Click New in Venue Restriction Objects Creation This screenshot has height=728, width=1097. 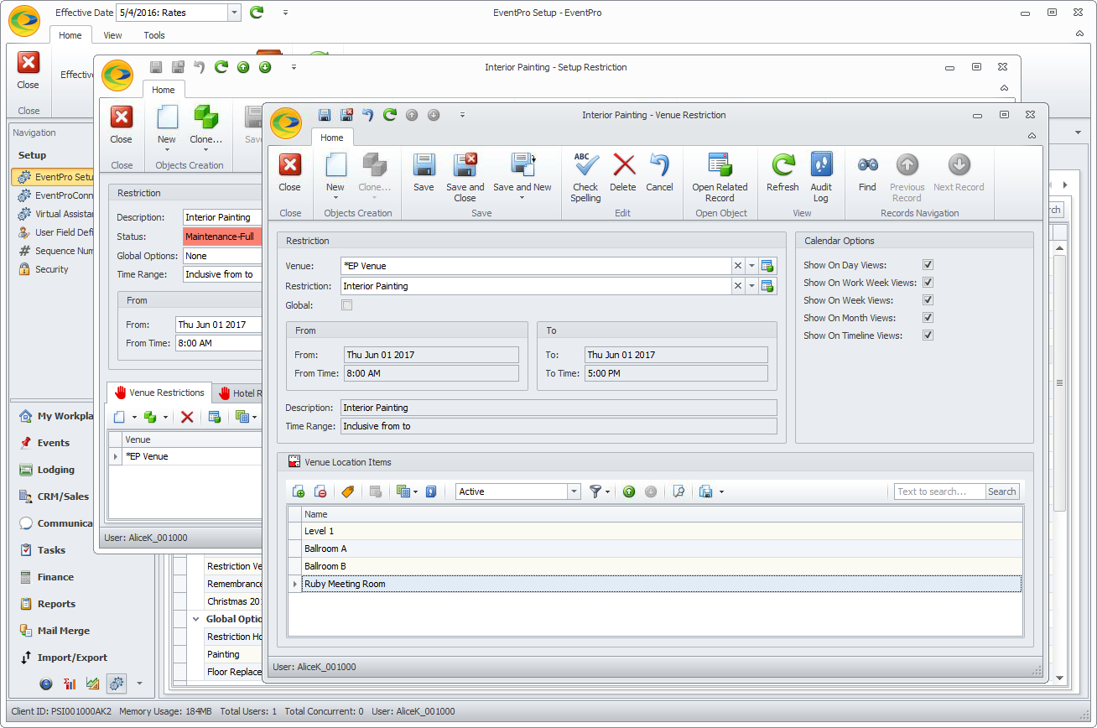tap(335, 177)
